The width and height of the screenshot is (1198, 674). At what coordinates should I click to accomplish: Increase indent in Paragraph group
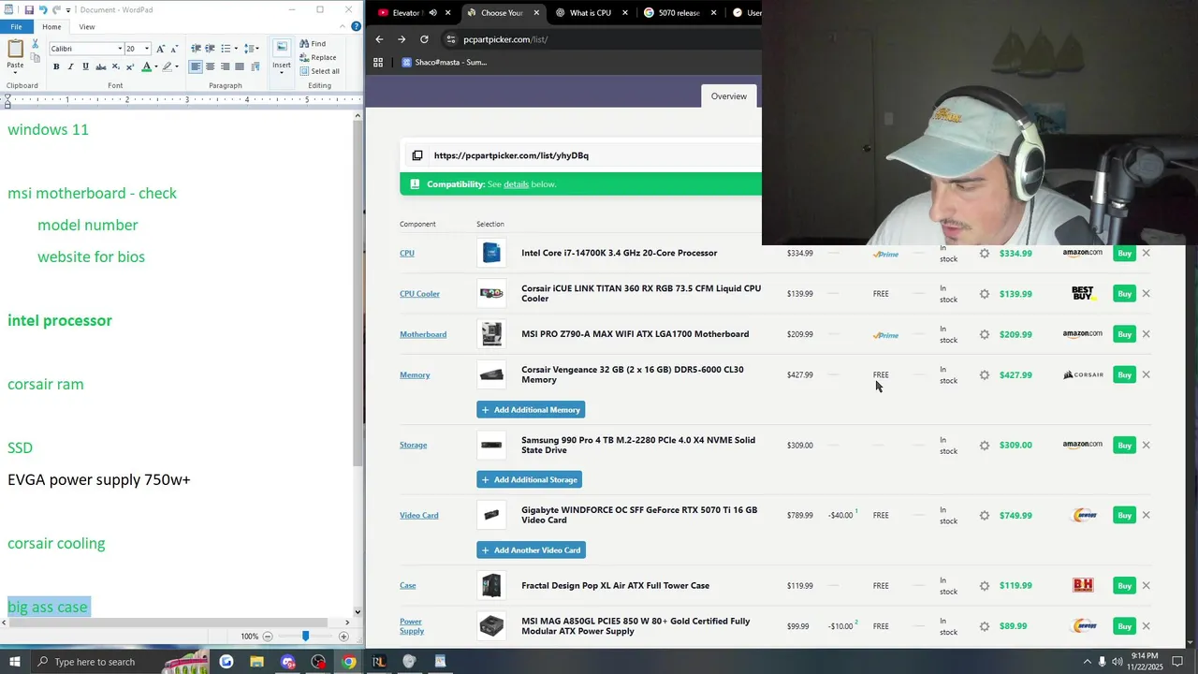coord(210,49)
